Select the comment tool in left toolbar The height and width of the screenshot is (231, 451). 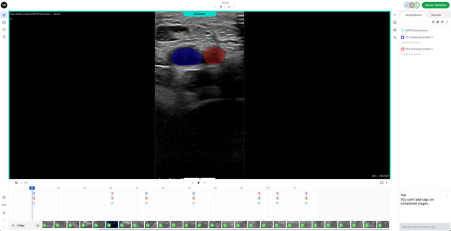point(4,29)
